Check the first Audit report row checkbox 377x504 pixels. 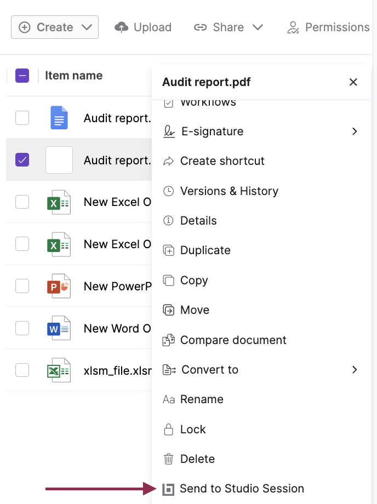tap(22, 118)
